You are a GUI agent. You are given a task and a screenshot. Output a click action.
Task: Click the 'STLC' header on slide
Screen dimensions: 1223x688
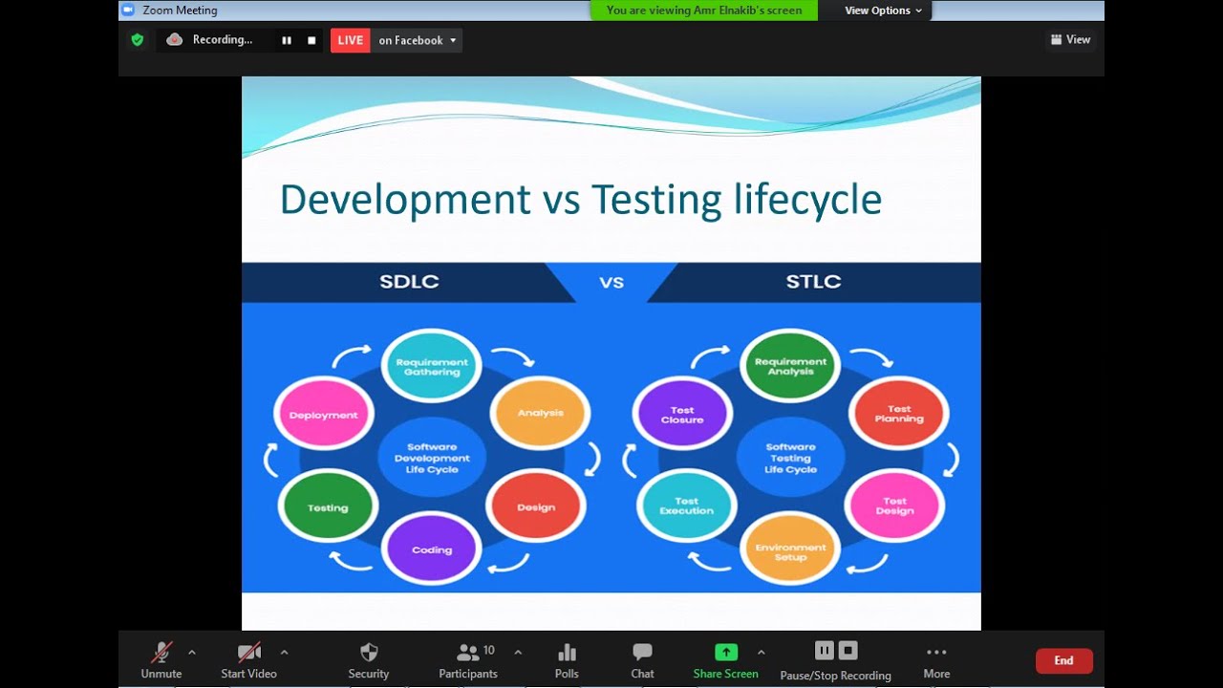[x=813, y=282]
